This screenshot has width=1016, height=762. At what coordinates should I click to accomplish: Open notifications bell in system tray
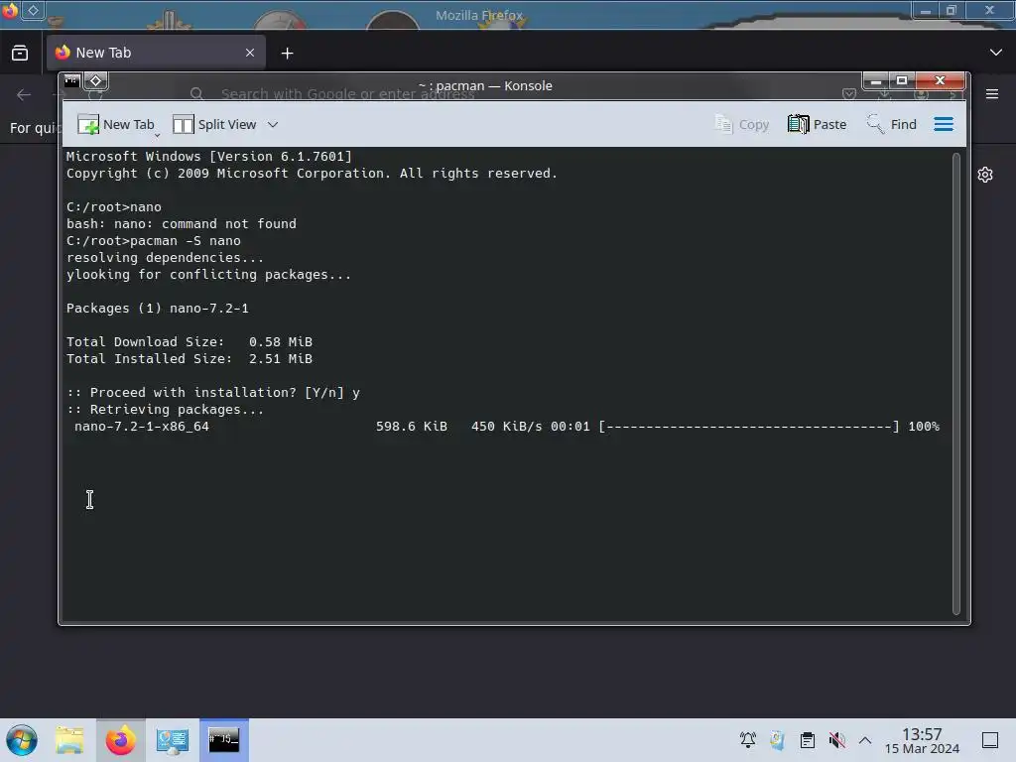click(x=748, y=740)
